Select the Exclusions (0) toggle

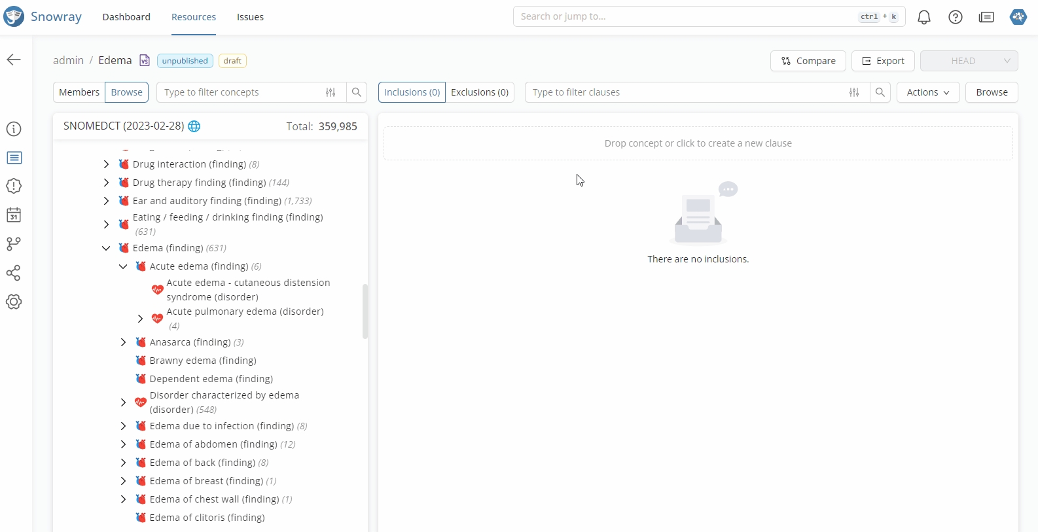pos(479,92)
